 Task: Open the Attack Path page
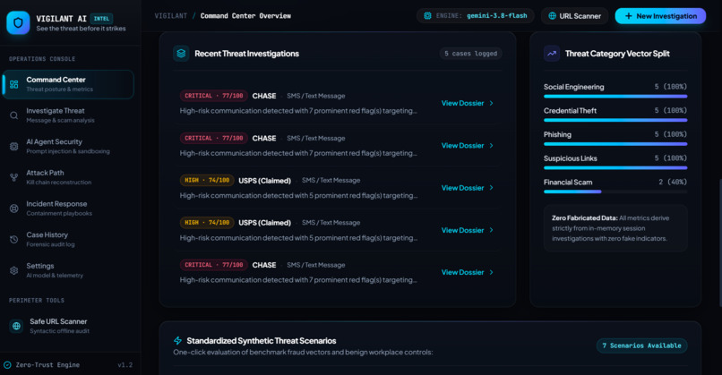tap(68, 177)
